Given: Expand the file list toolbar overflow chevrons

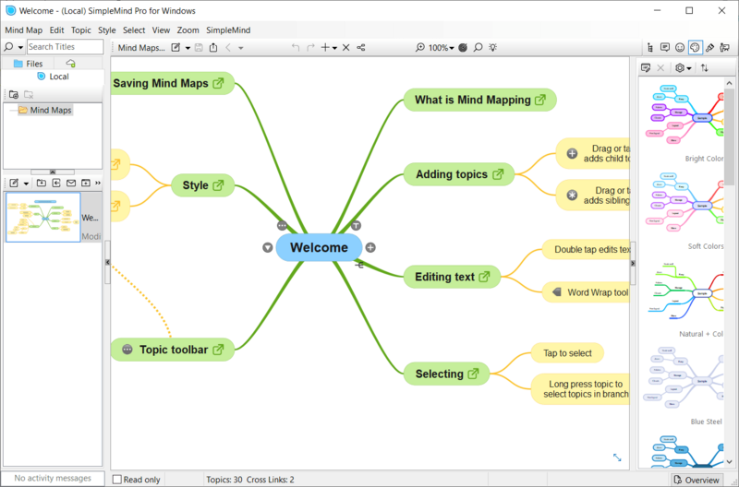Looking at the screenshot, I should click(98, 183).
